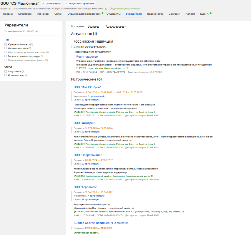Open the Сводка tab
This screenshot has height=235, width=251.
pyautogui.click(x=8, y=14)
